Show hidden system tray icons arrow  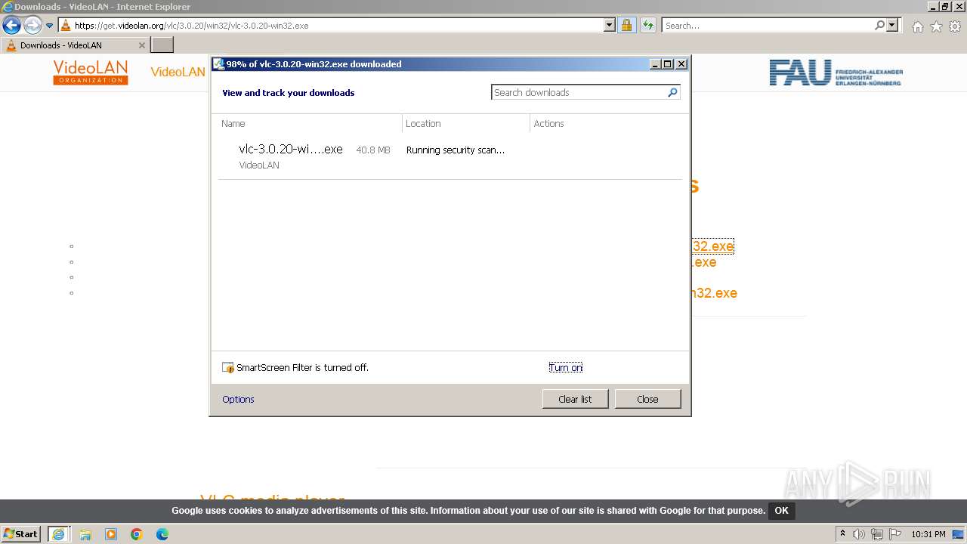(x=843, y=534)
